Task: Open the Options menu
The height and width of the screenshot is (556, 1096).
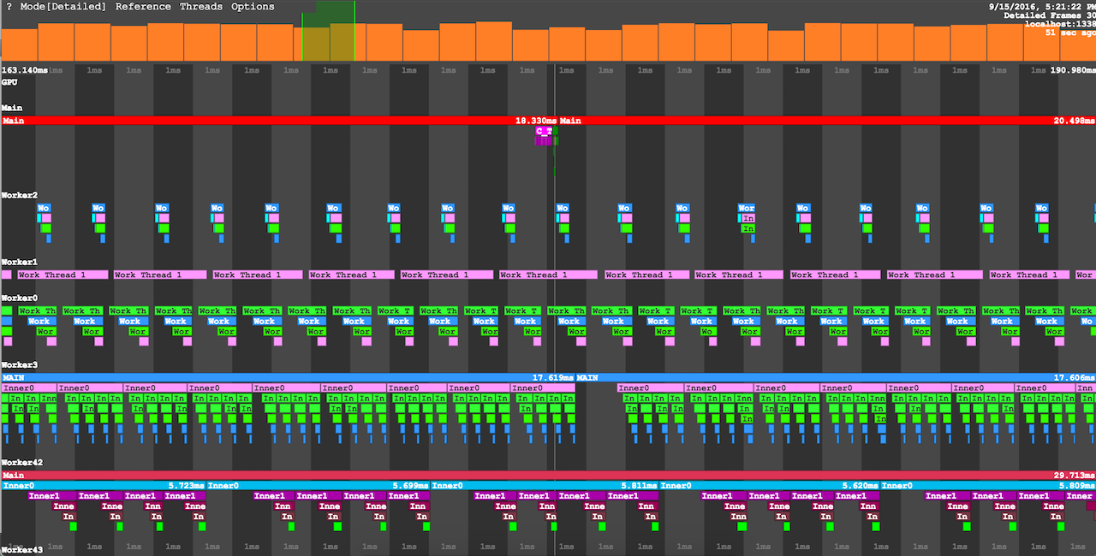Action: [x=253, y=7]
